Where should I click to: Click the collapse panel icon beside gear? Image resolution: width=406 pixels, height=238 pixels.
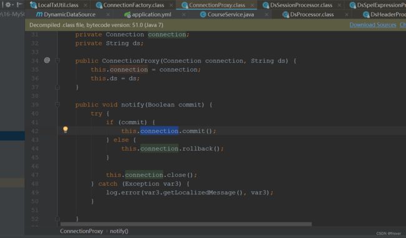point(19,4)
